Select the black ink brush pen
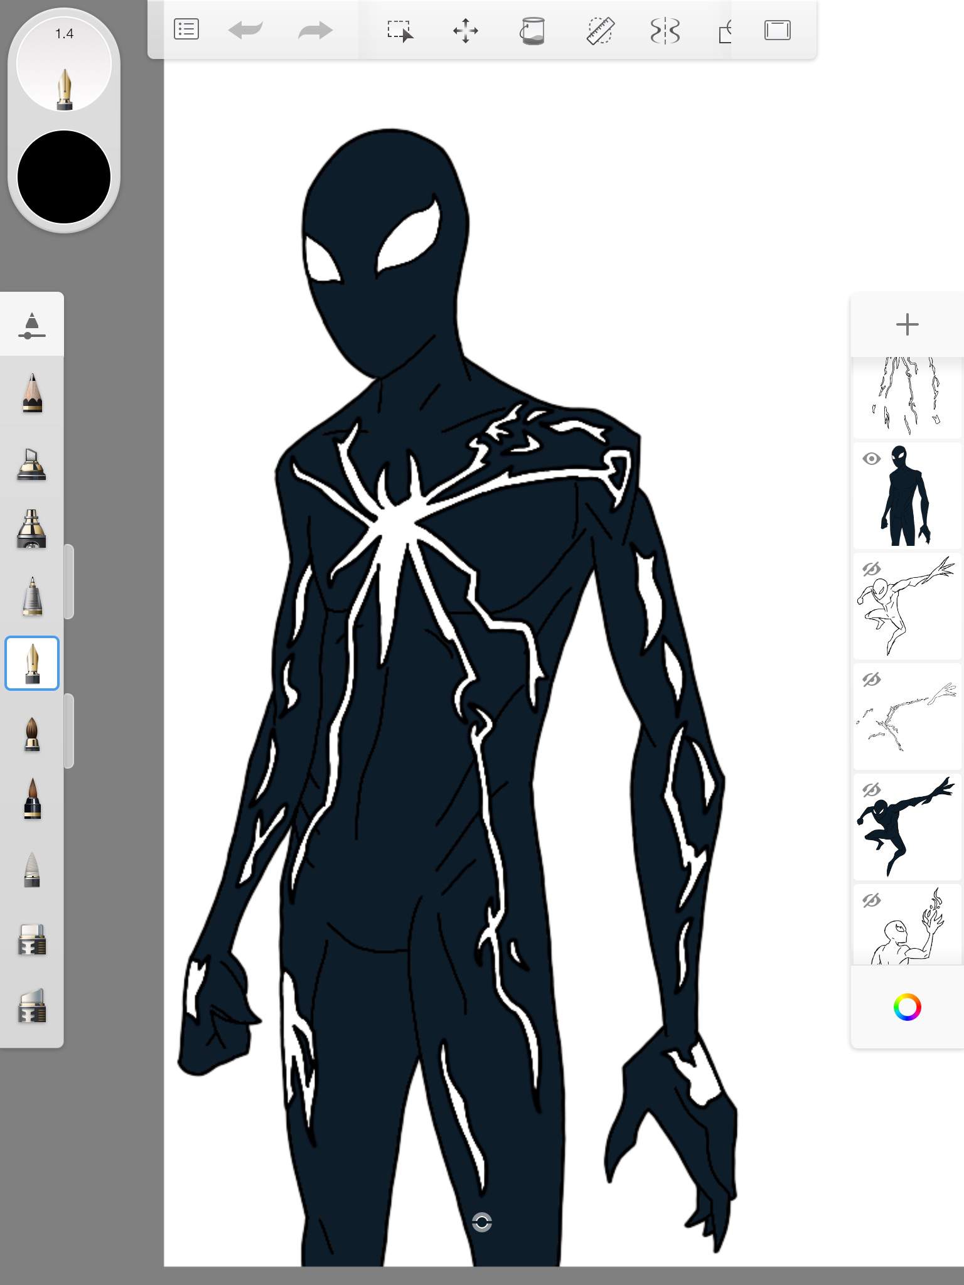 (x=32, y=799)
